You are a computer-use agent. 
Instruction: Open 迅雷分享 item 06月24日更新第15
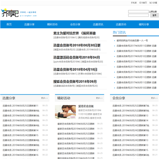point(20,135)
